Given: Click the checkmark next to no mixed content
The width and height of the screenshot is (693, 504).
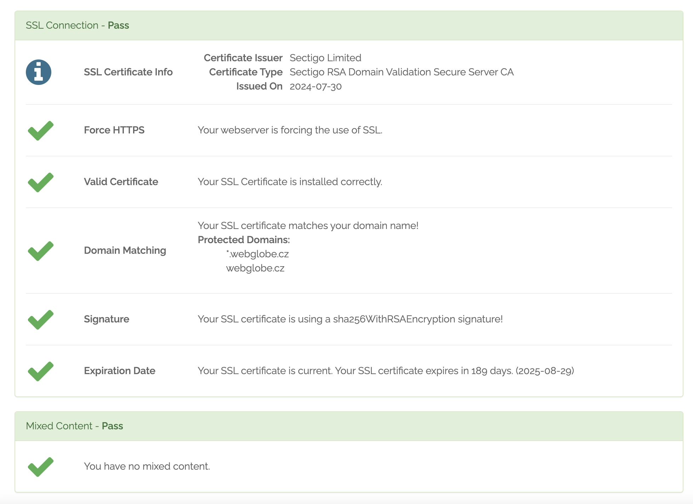Looking at the screenshot, I should [x=41, y=467].
